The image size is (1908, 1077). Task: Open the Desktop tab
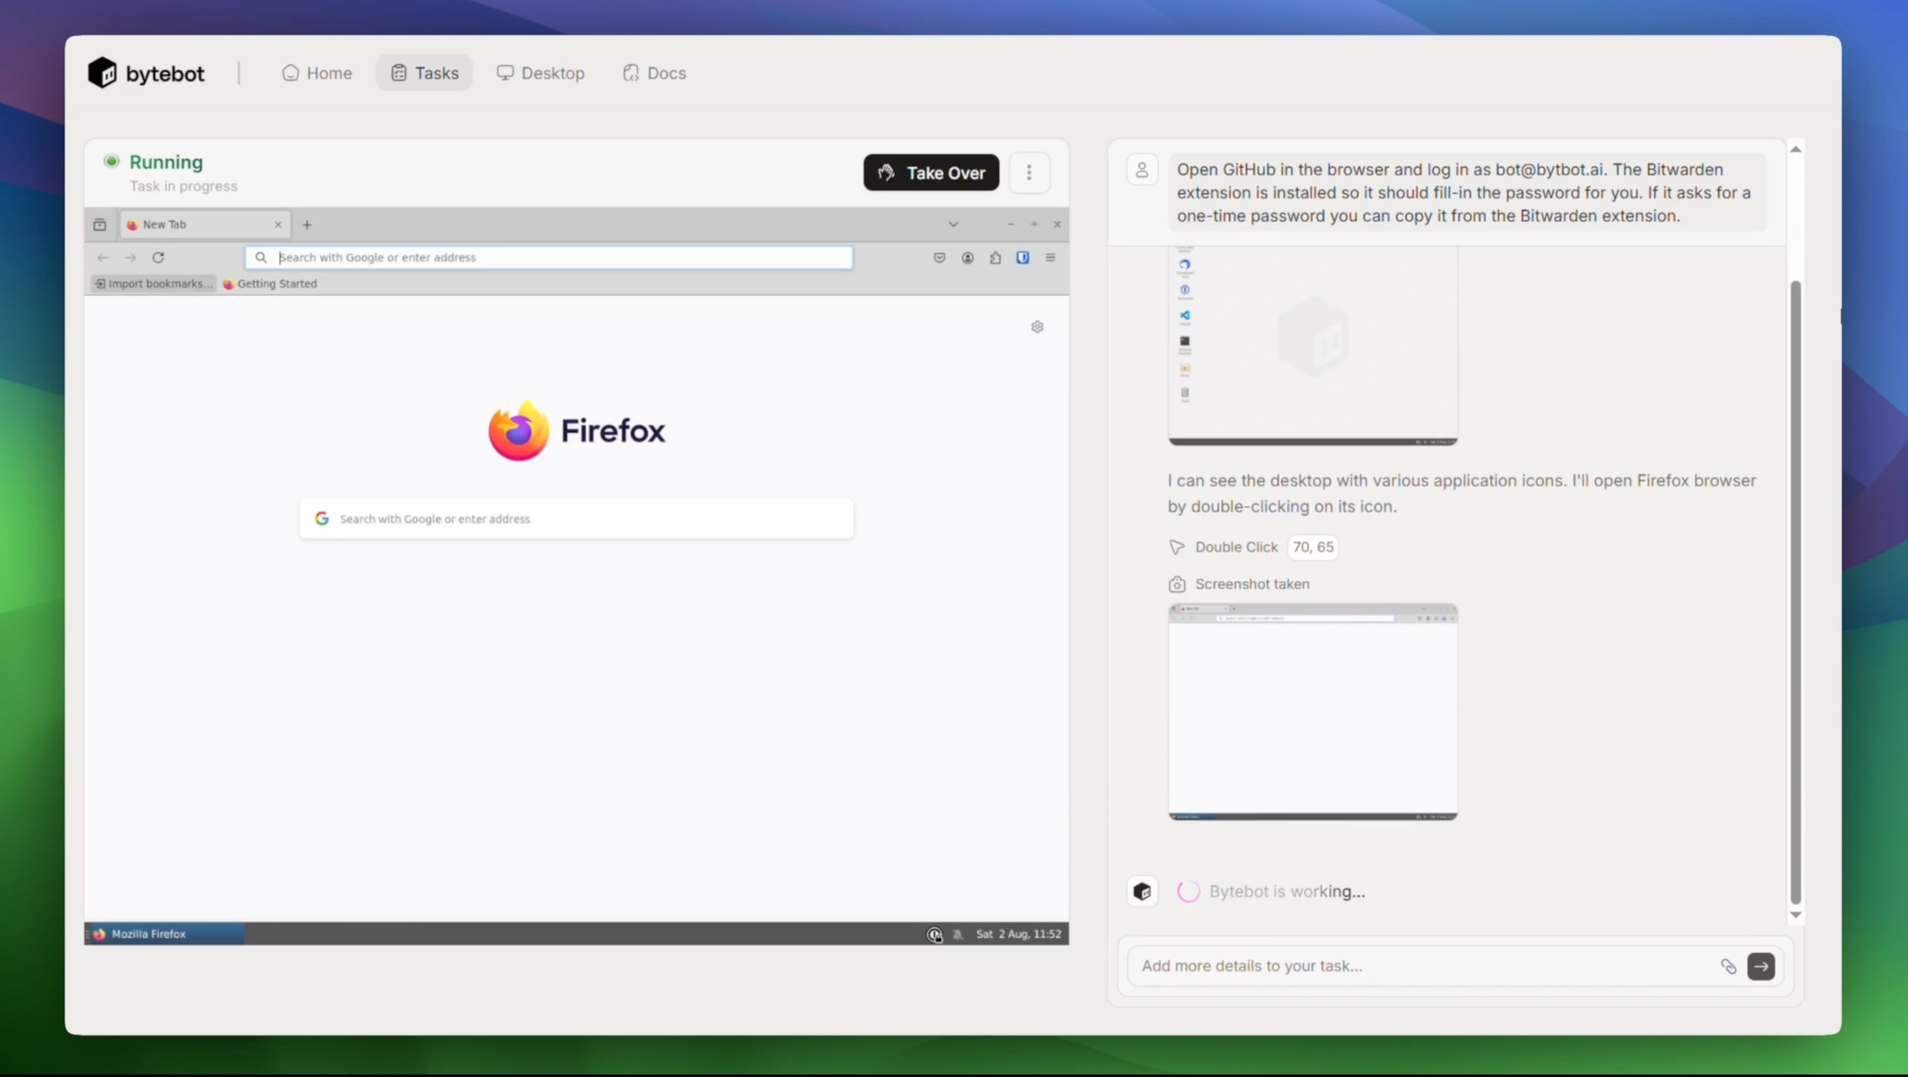[x=540, y=72]
